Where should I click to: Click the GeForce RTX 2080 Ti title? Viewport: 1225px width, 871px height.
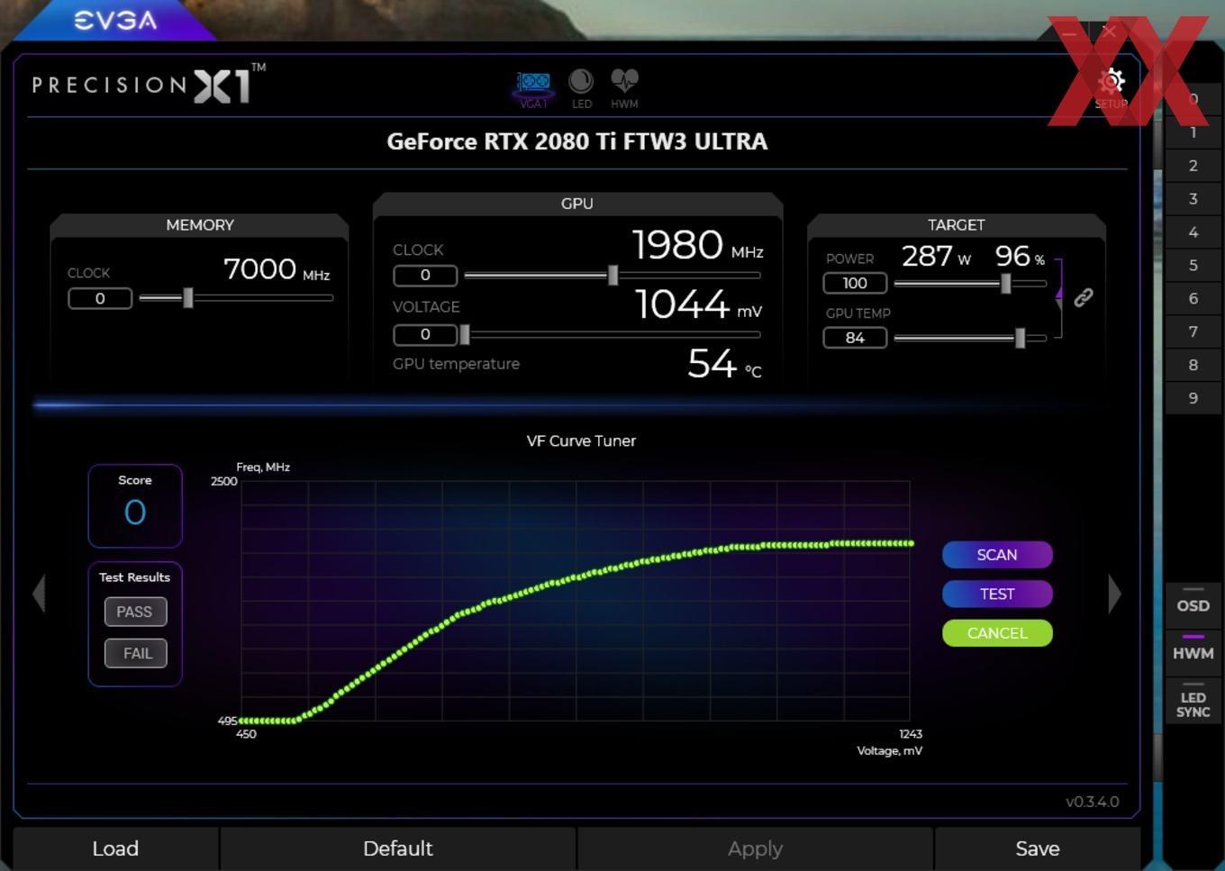pos(577,141)
